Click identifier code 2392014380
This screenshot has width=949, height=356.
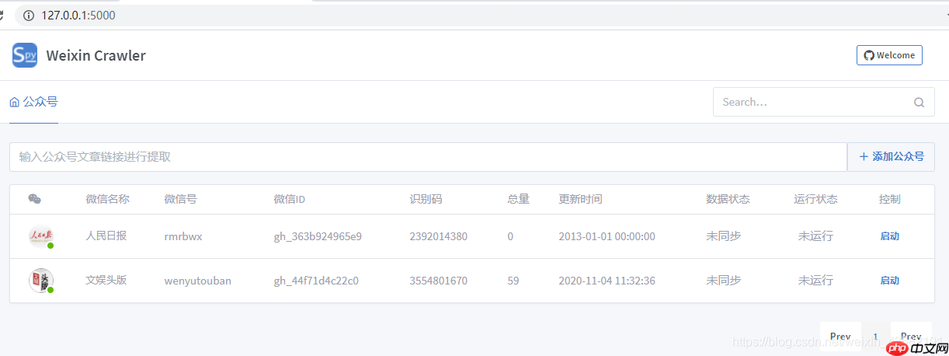coord(439,236)
